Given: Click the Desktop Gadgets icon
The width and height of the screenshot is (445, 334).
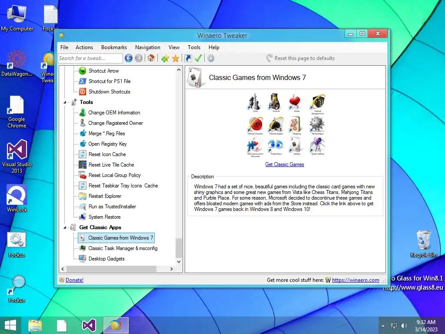Looking at the screenshot, I should coord(83,259).
